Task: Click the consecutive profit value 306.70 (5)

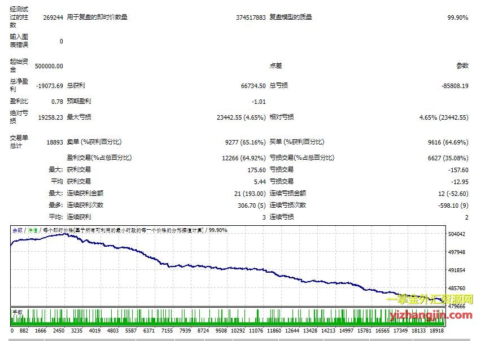Action: (x=252, y=206)
